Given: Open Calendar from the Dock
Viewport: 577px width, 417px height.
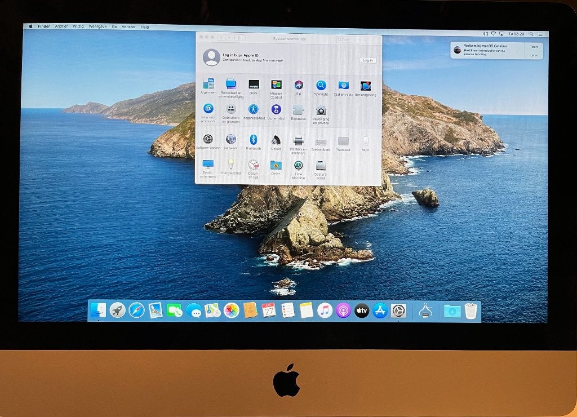Looking at the screenshot, I should (x=269, y=310).
